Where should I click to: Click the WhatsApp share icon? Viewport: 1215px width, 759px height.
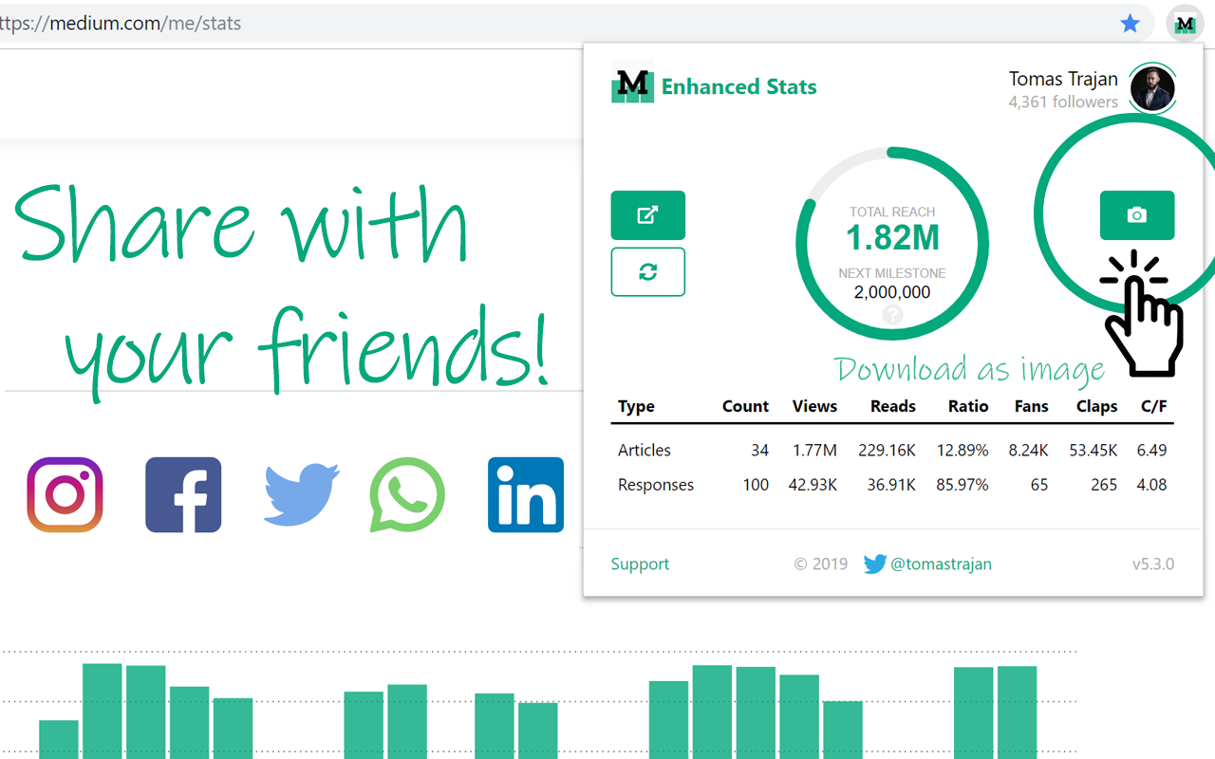tap(407, 494)
